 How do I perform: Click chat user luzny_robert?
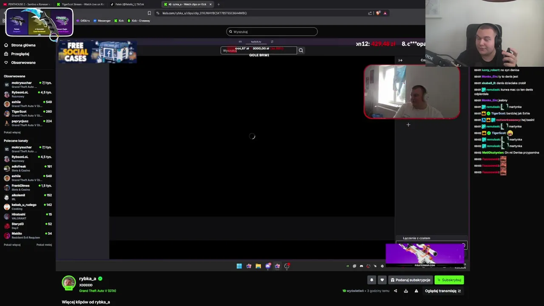tap(490, 70)
